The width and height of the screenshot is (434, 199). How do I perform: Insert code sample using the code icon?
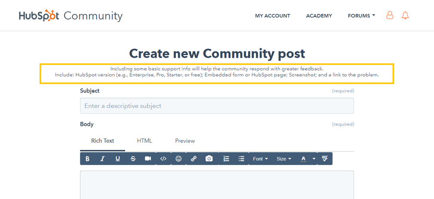(163, 159)
